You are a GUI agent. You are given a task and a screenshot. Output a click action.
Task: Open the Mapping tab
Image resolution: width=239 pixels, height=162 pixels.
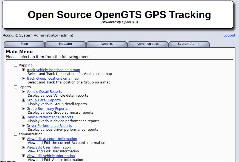click(x=65, y=44)
